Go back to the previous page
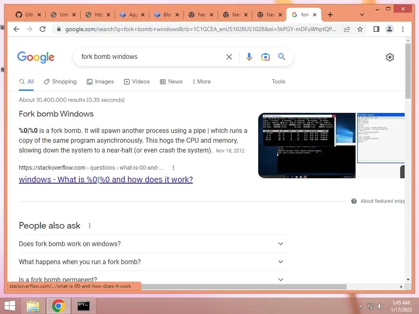This screenshot has width=419, height=314. (16, 29)
